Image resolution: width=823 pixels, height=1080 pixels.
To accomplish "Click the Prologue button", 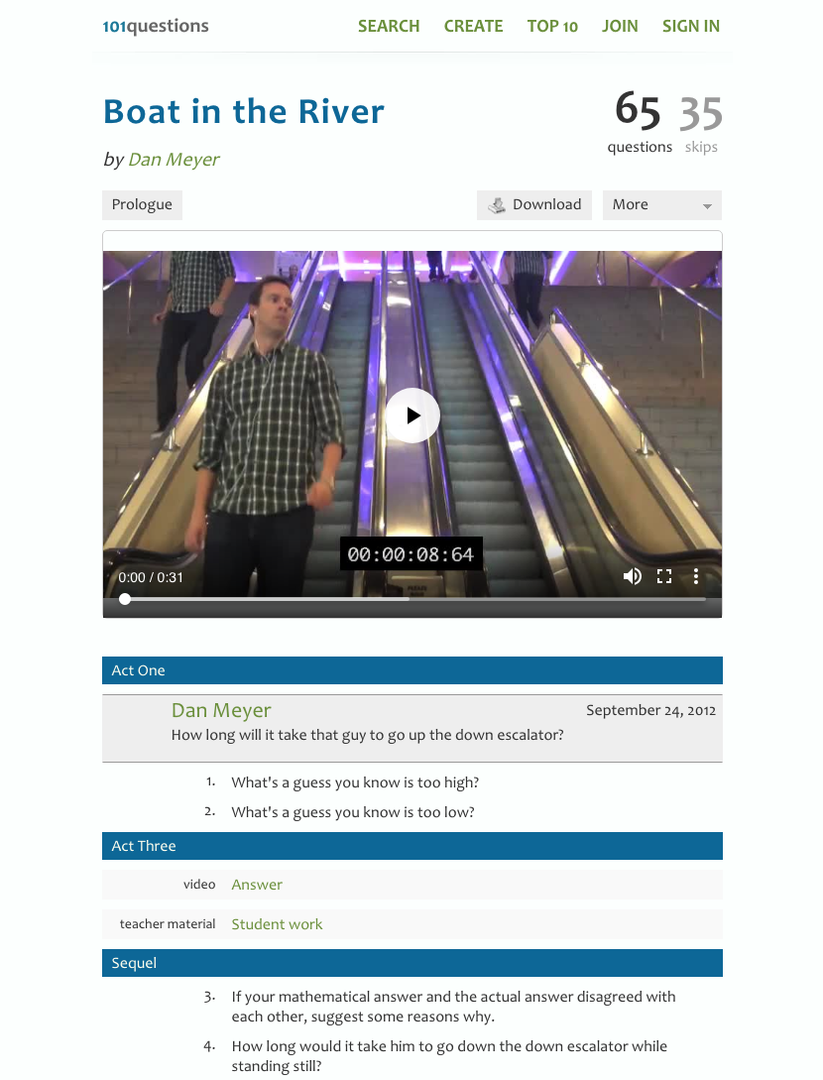I will 142,204.
